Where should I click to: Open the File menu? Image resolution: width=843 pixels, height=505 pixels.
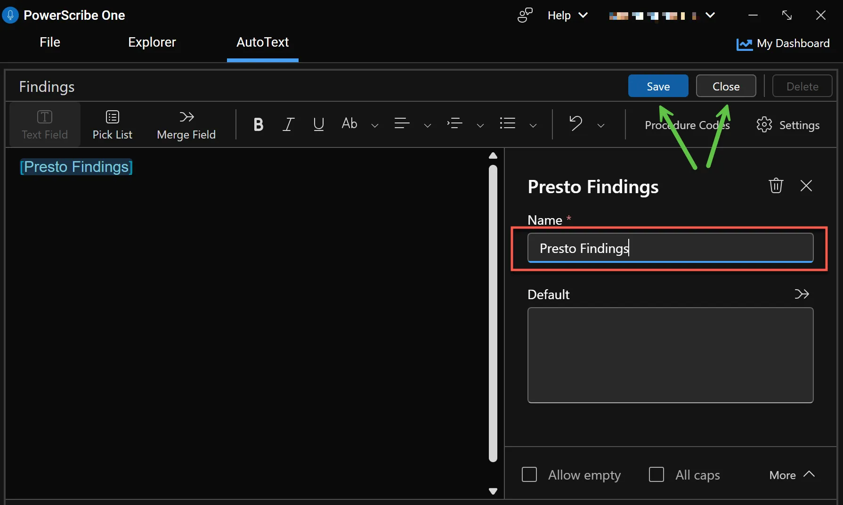[50, 42]
